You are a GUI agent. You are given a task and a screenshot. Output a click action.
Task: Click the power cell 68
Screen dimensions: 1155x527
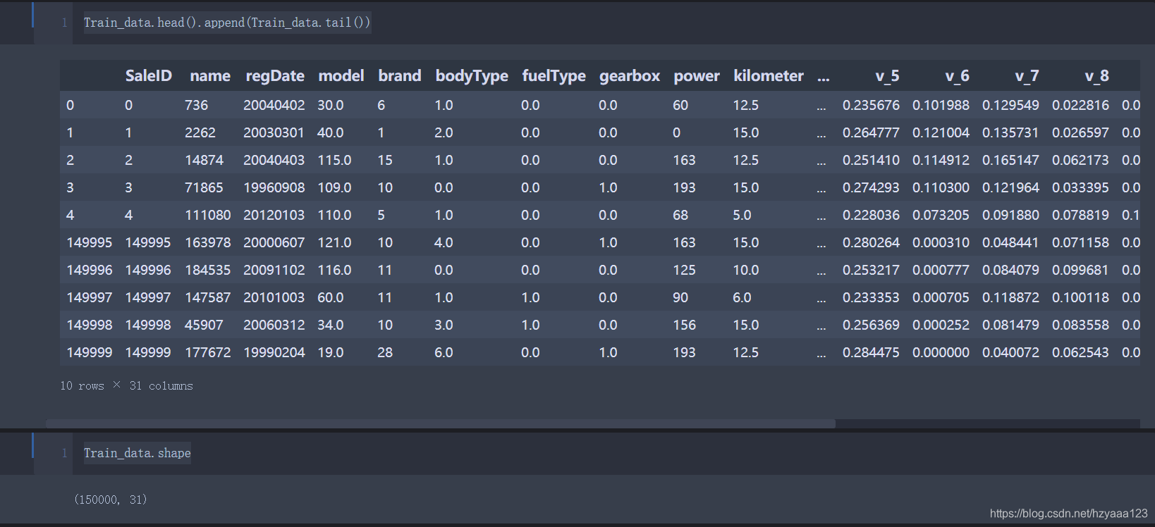pyautogui.click(x=680, y=215)
